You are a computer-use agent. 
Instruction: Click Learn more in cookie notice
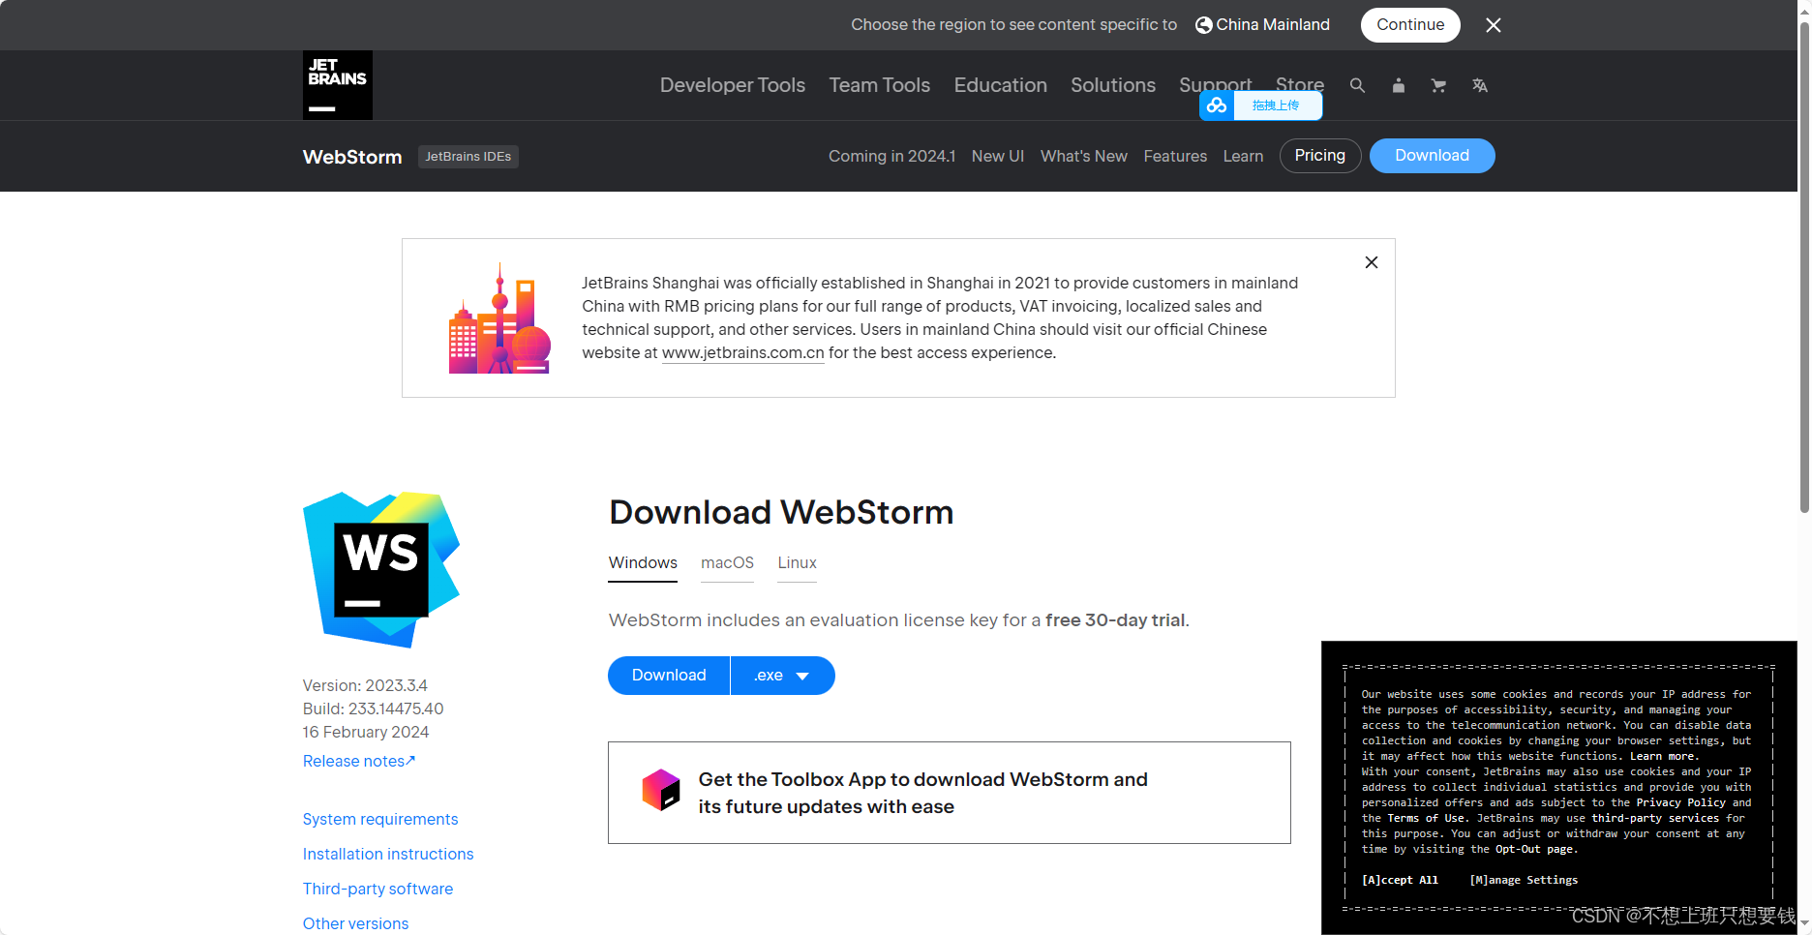(1662, 756)
